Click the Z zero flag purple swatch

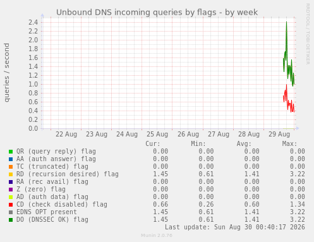pyautogui.click(x=11, y=190)
